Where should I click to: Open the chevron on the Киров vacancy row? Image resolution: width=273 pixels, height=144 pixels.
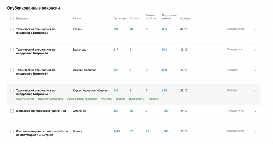pos(255,91)
